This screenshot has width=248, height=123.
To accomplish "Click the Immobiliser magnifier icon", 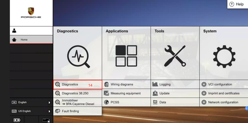I will (58, 102).
